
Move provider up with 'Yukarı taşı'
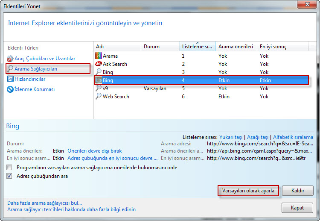(231, 137)
